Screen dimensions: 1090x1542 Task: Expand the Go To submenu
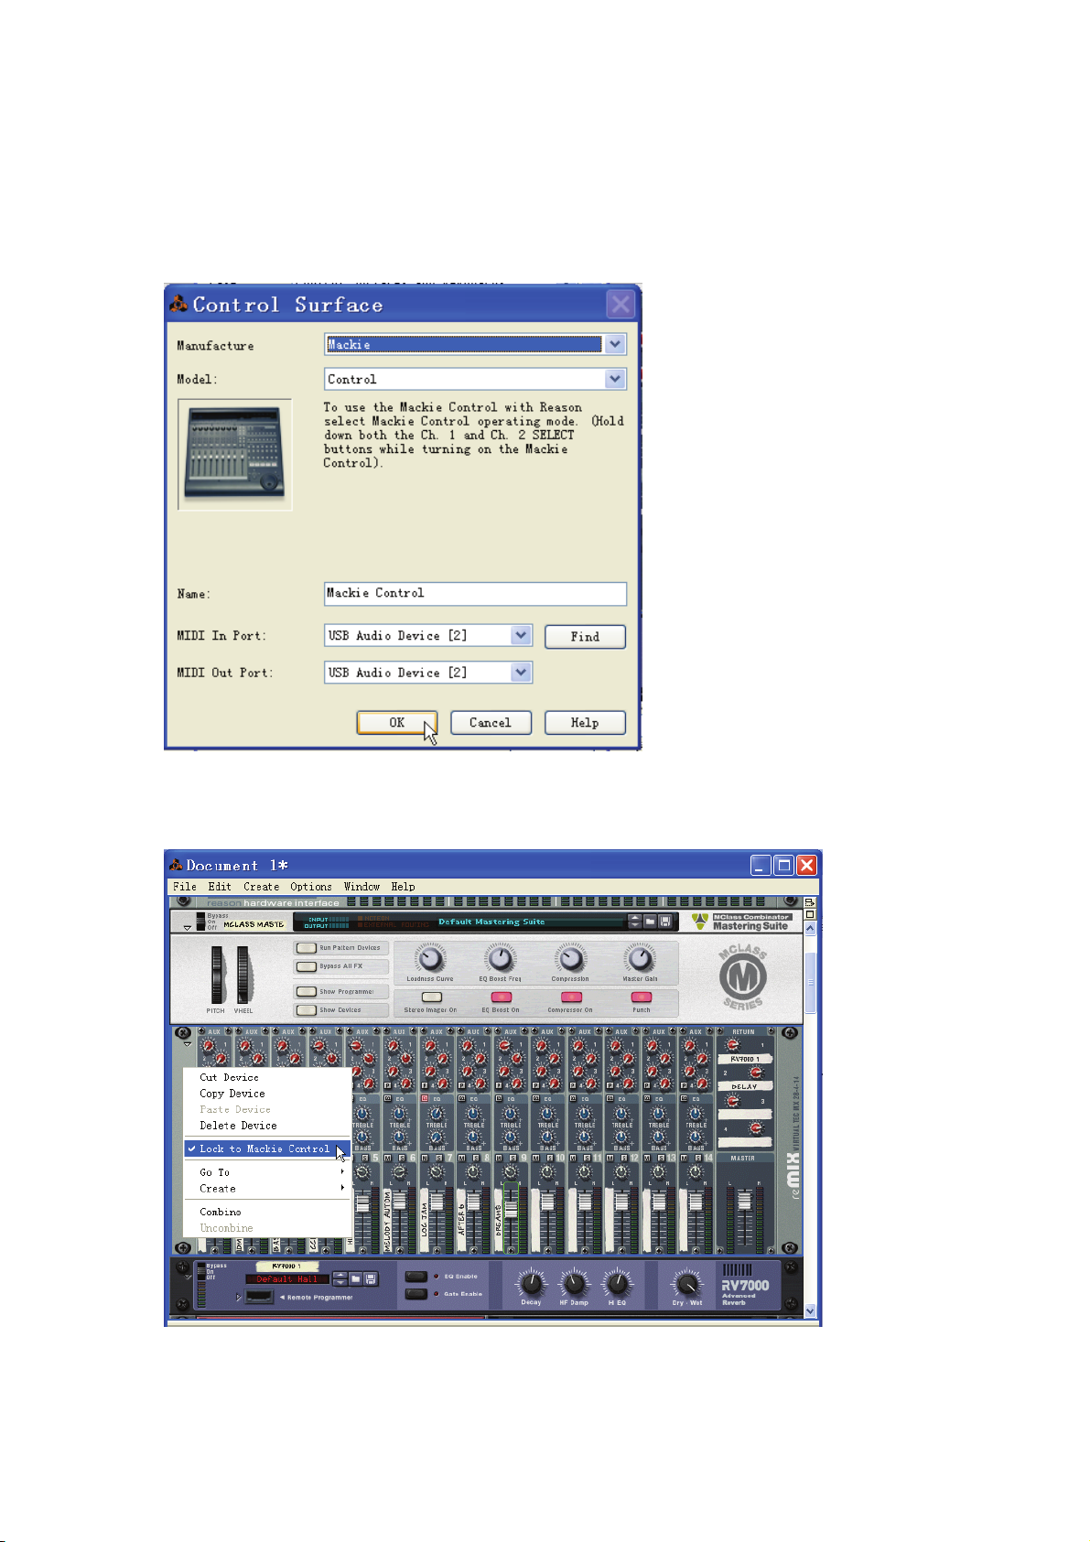pyautogui.click(x=267, y=1172)
